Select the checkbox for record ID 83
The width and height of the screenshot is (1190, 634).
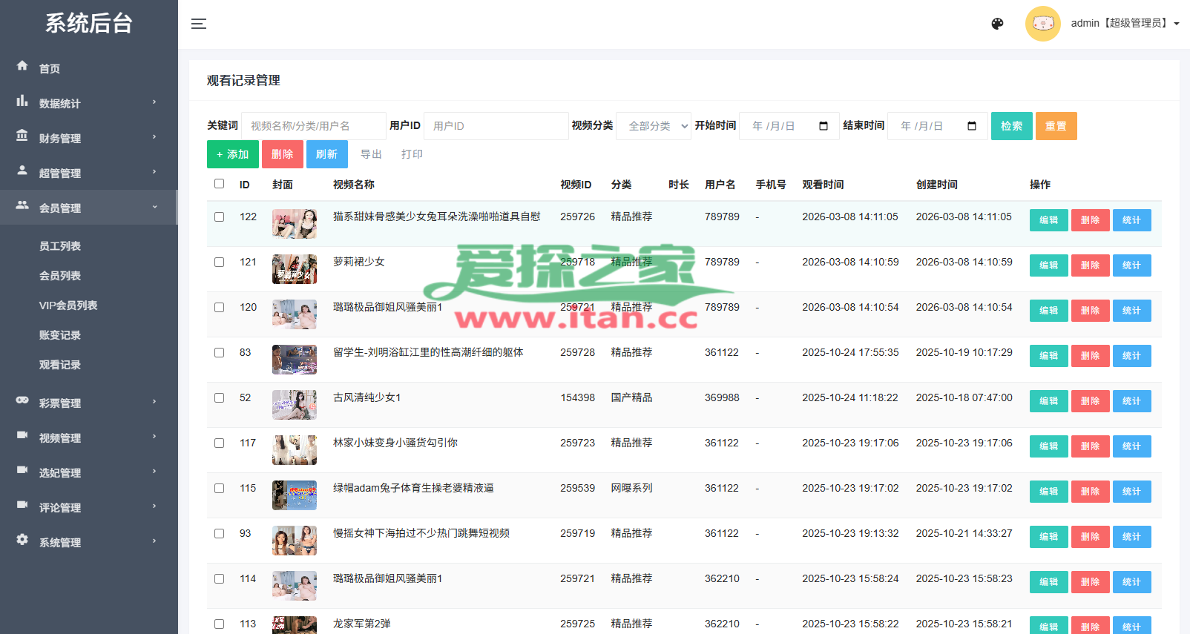tap(219, 353)
